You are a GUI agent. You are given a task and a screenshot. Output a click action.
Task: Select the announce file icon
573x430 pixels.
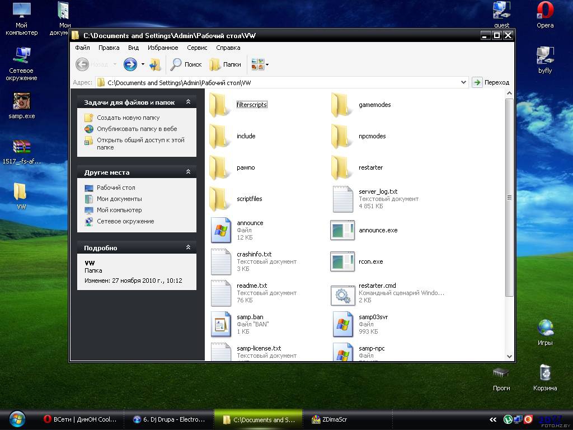click(x=220, y=230)
